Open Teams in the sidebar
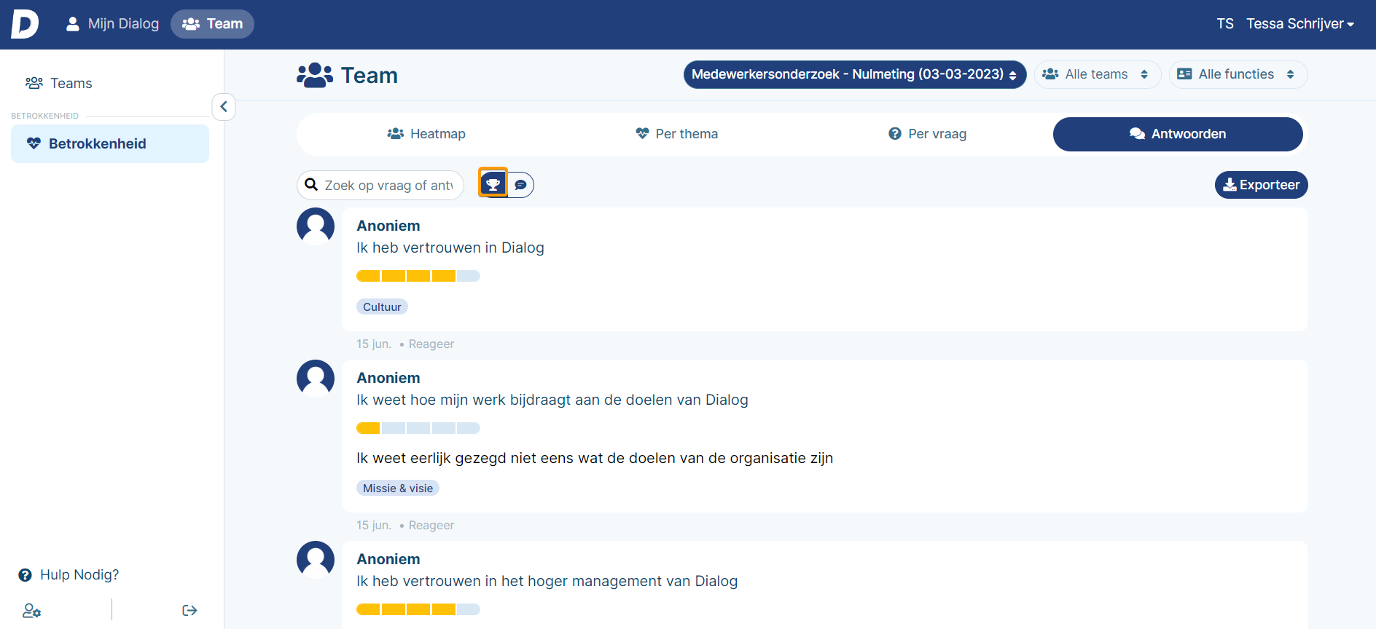This screenshot has width=1376, height=629. pos(59,83)
